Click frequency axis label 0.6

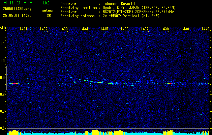(2, 128)
